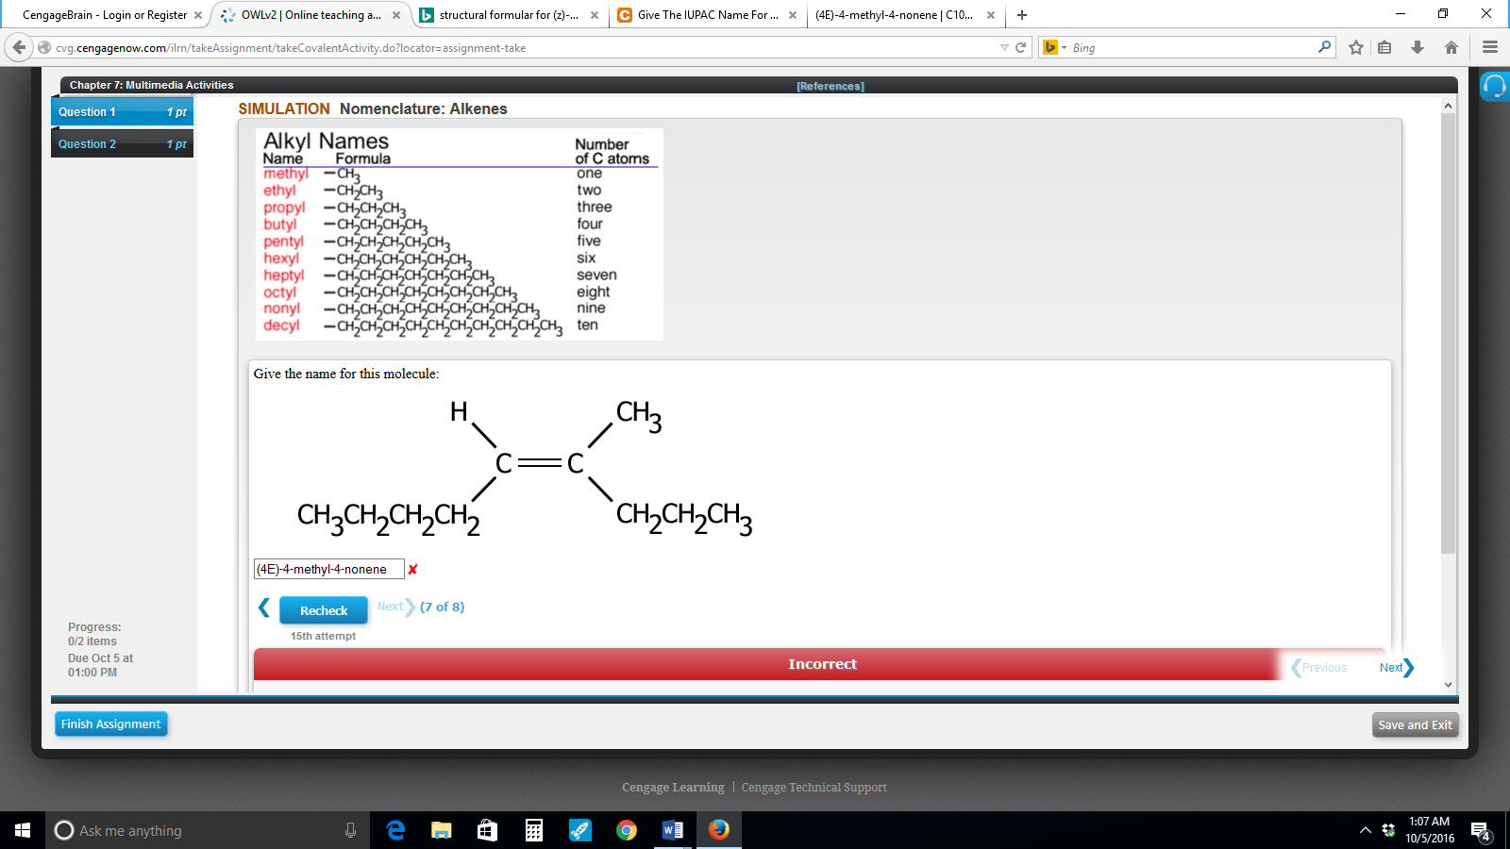Click Save and Exit
Viewport: 1510px width, 849px height.
pos(1415,724)
